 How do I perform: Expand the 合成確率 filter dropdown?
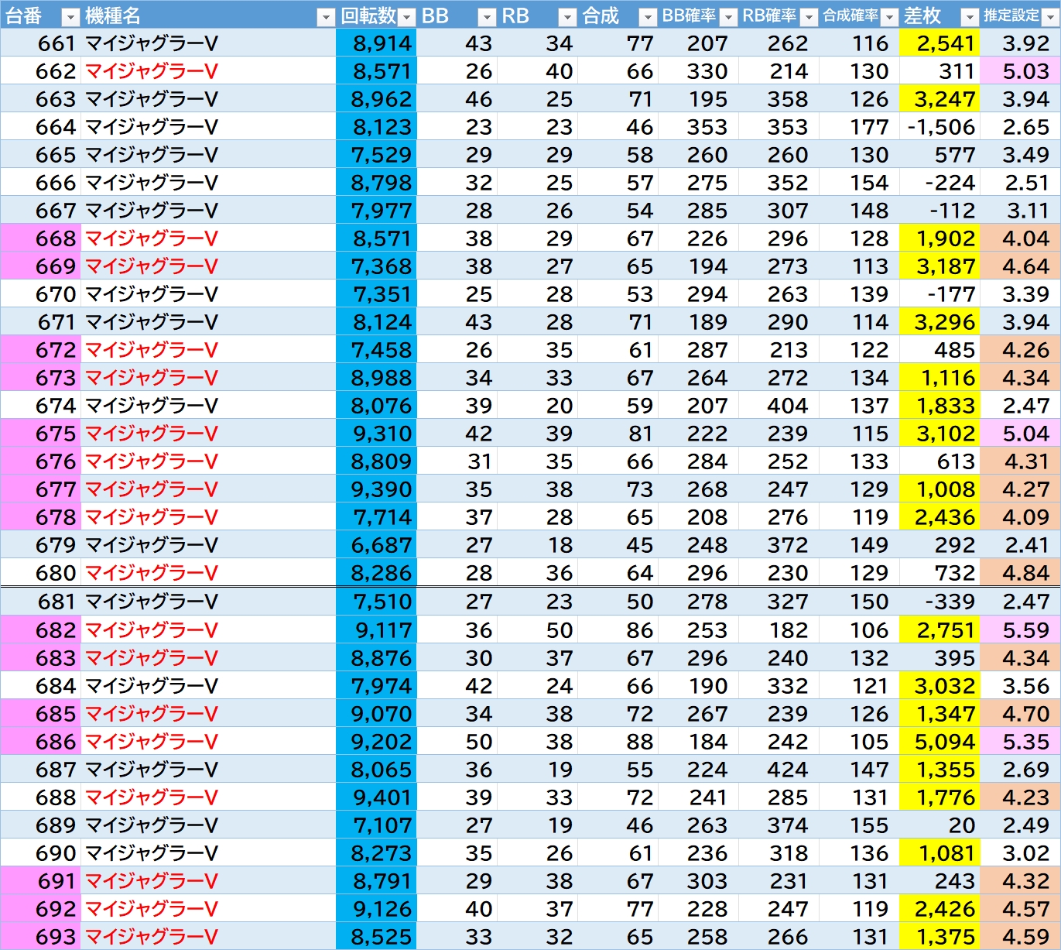(889, 17)
